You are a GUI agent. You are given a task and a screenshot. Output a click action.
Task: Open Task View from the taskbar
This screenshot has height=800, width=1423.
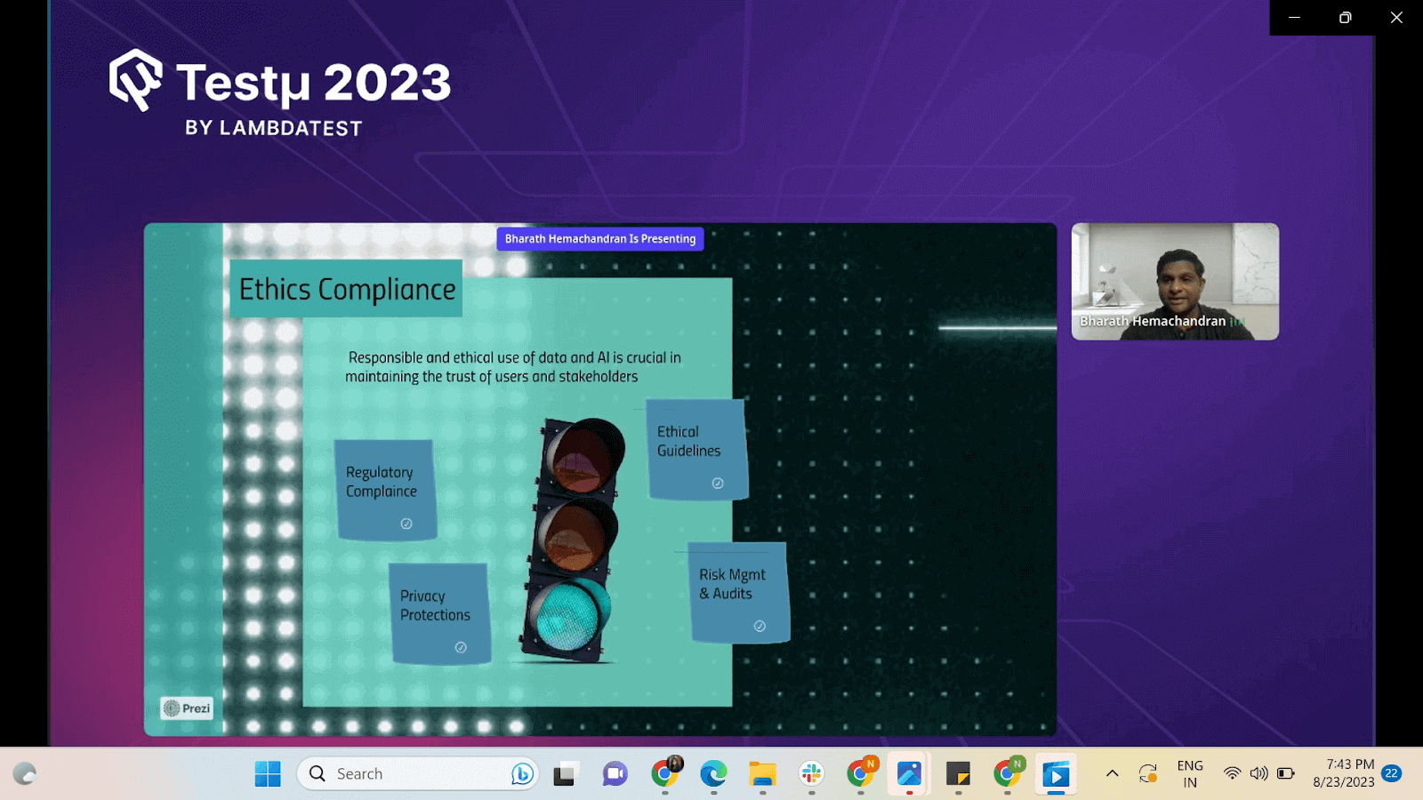[564, 774]
